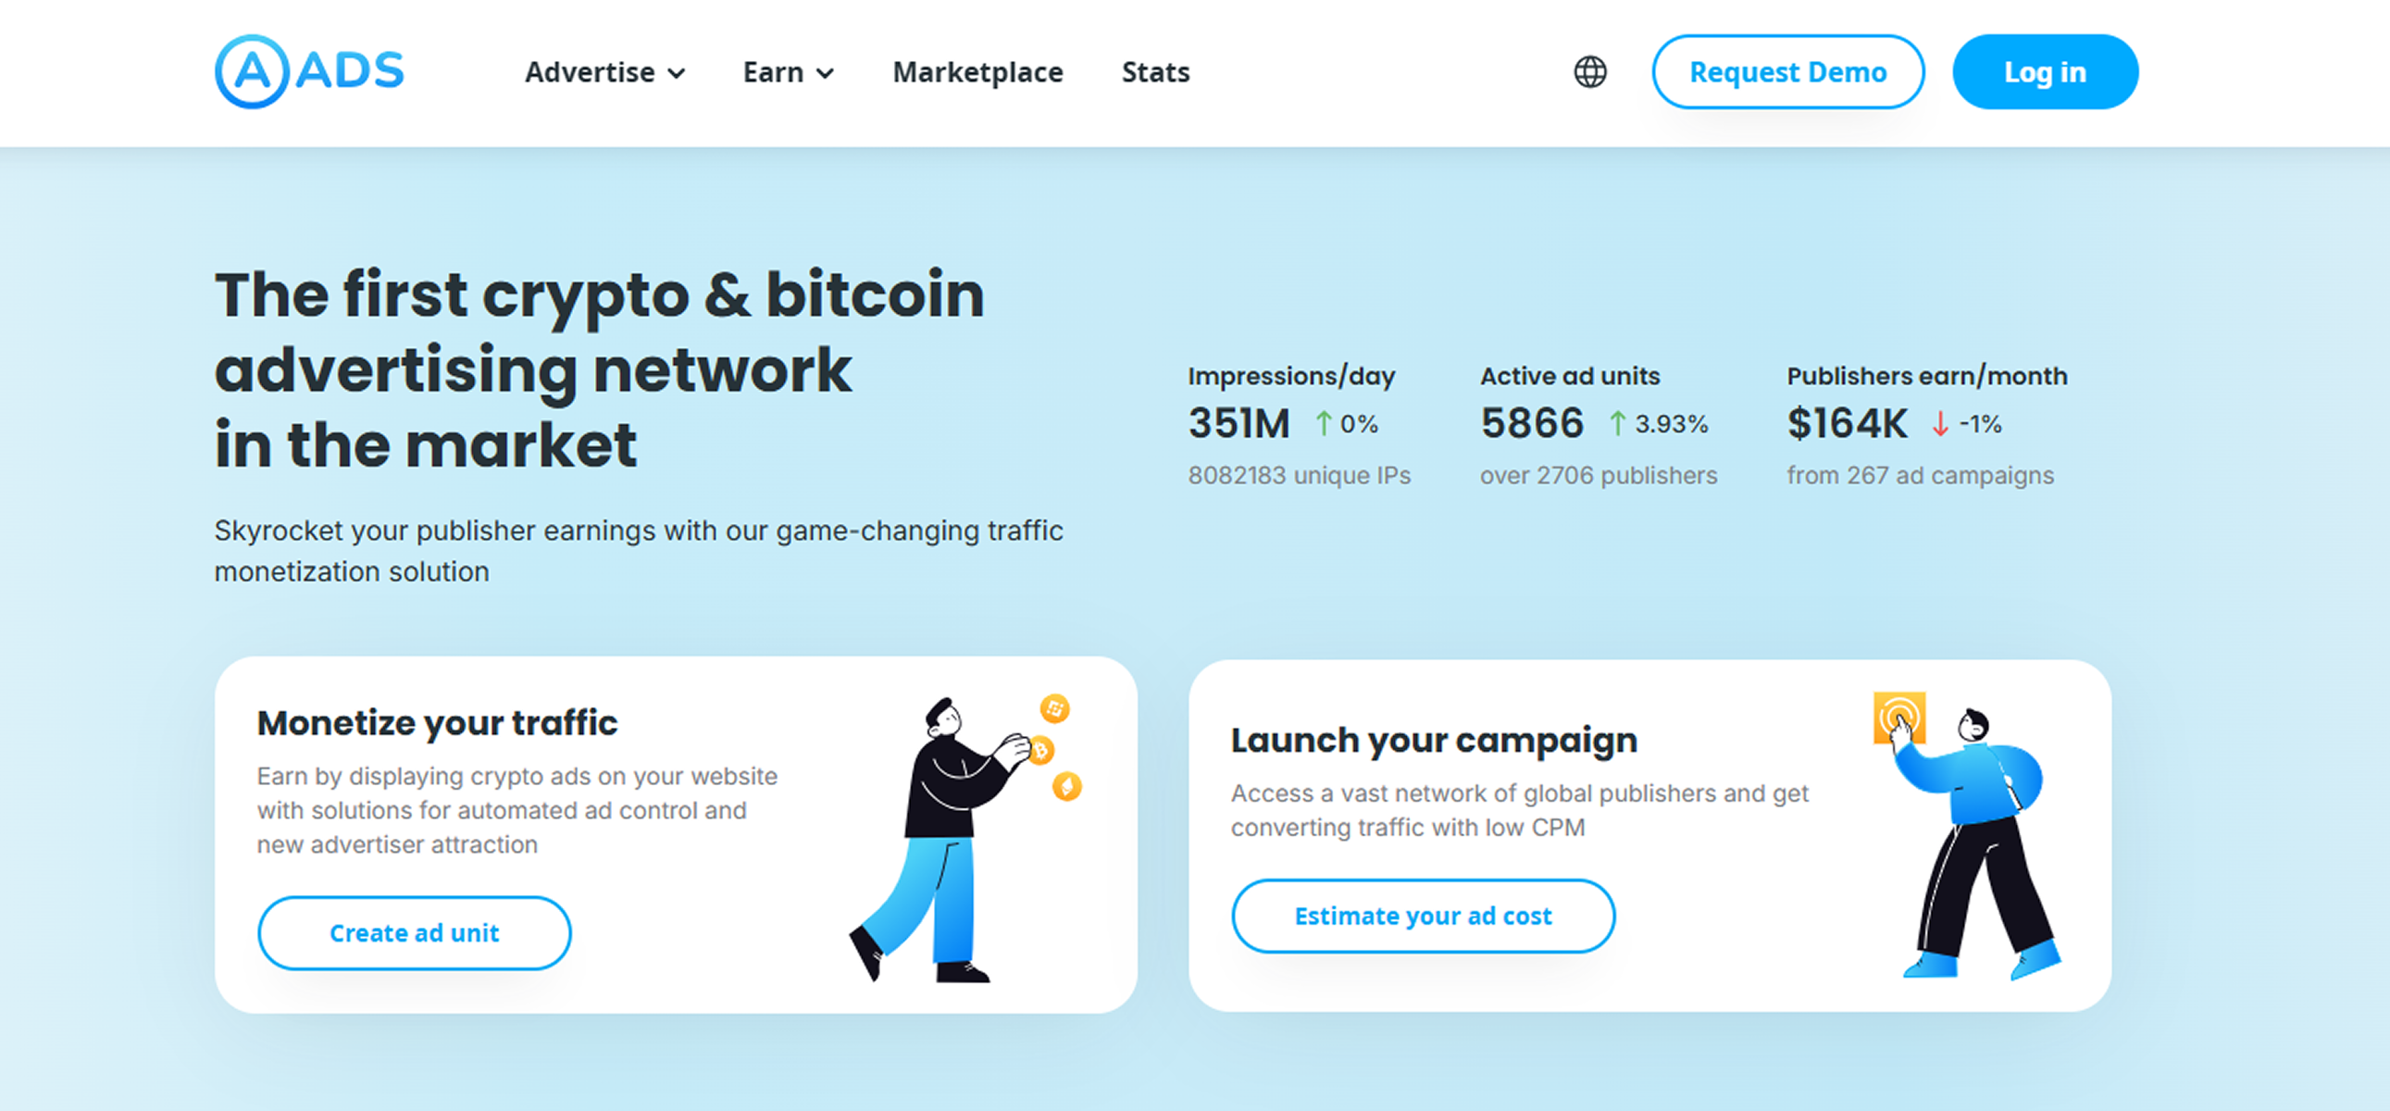Open the Marketplace page
The height and width of the screenshot is (1111, 2390).
point(977,71)
